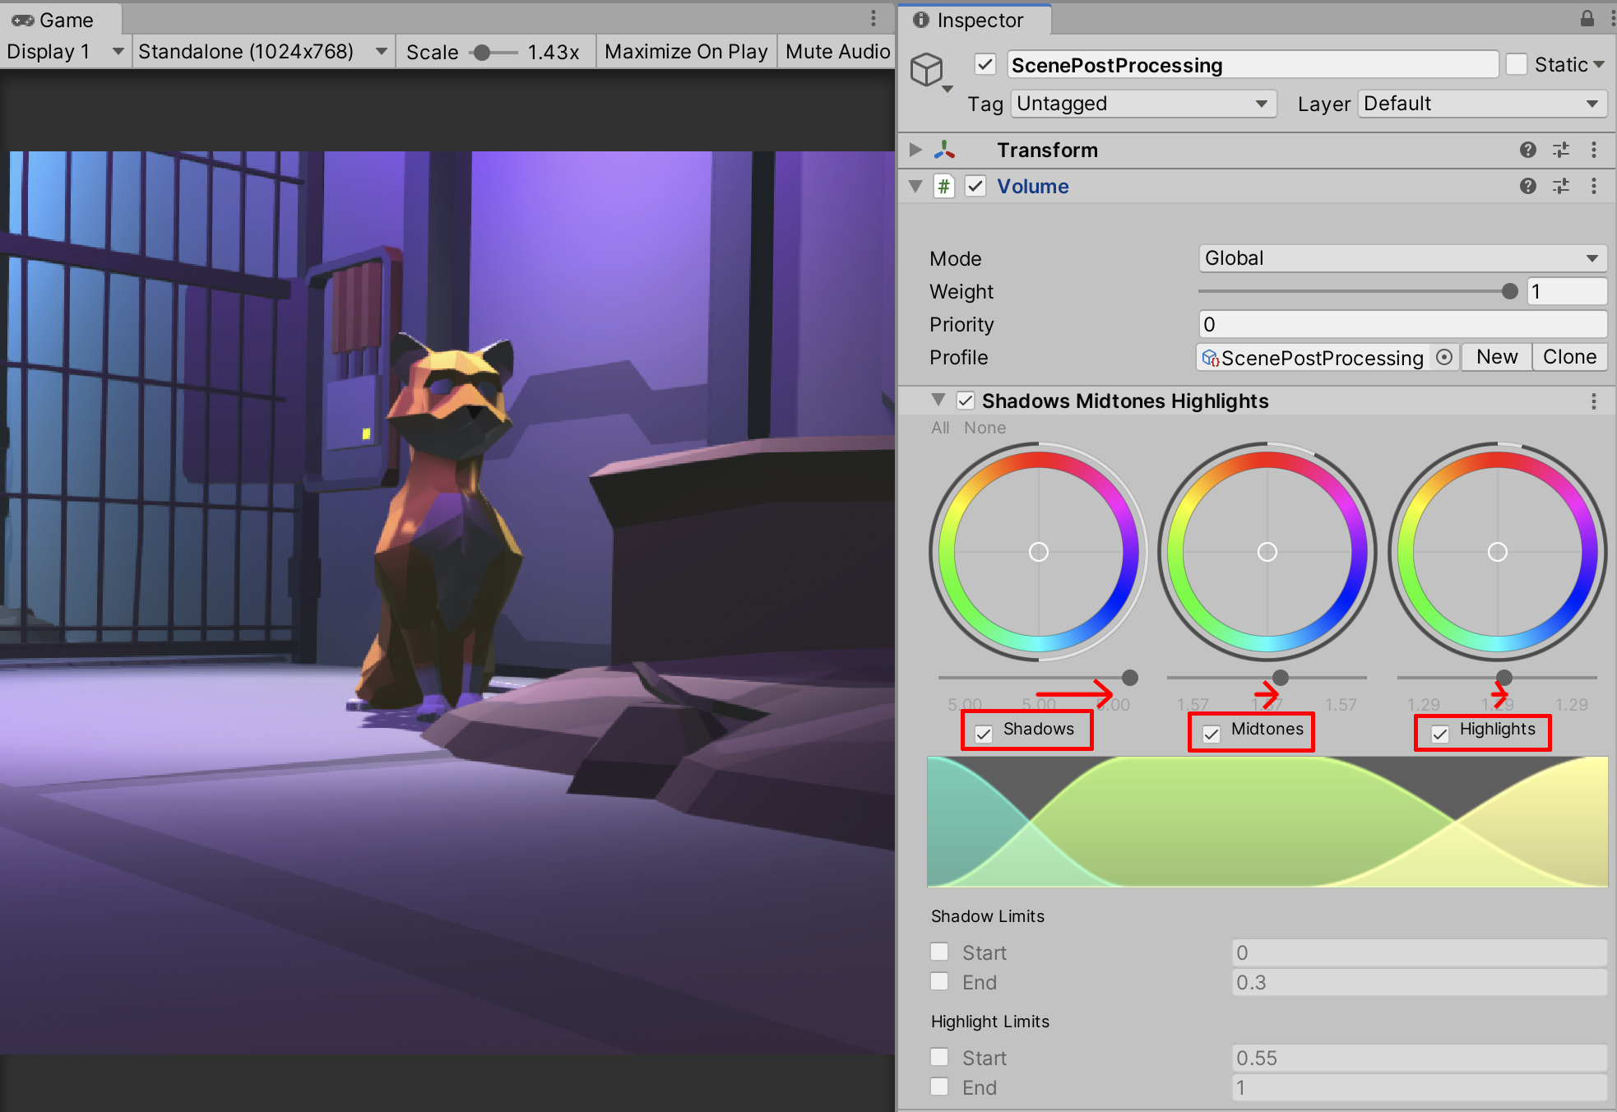Open the Tag Untagged dropdown
1617x1112 pixels.
pos(1142,104)
